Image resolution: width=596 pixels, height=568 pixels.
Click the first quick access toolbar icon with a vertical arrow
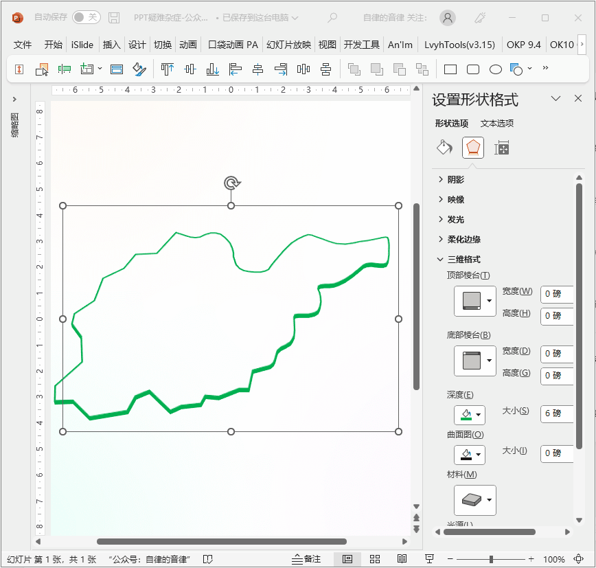tap(19, 69)
